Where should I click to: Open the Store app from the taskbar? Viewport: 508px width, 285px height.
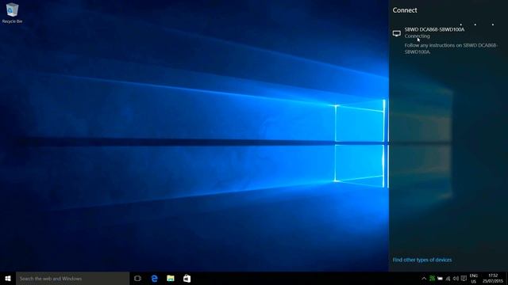click(x=187, y=278)
